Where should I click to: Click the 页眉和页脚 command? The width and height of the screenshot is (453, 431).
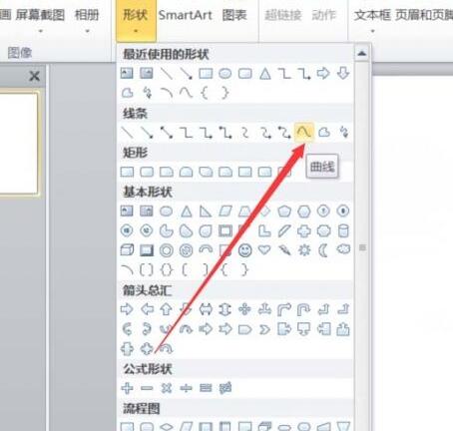(x=424, y=15)
